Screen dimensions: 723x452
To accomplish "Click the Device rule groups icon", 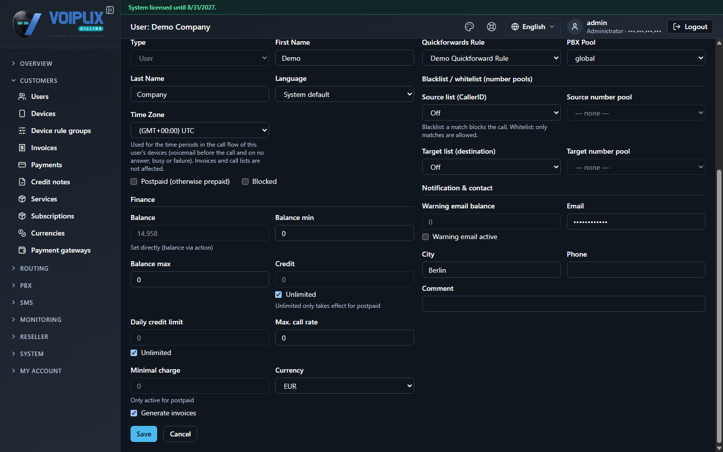I will pos(22,131).
